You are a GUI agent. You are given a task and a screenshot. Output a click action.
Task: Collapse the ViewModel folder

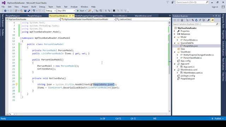[174, 52]
